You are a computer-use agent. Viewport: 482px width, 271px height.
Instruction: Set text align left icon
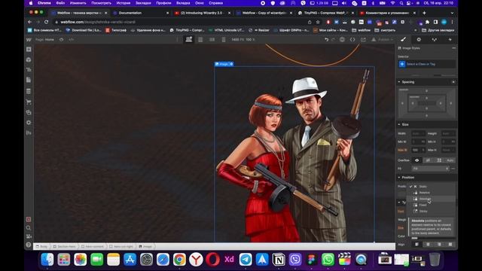pos(416,245)
